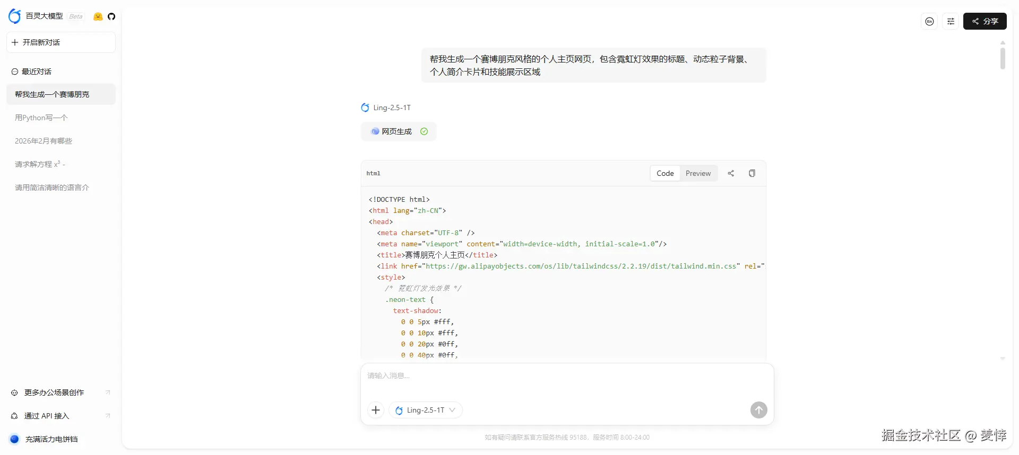Viewport: 1019px width, 455px height.
Task: Share the code block via share icon
Action: click(x=731, y=173)
